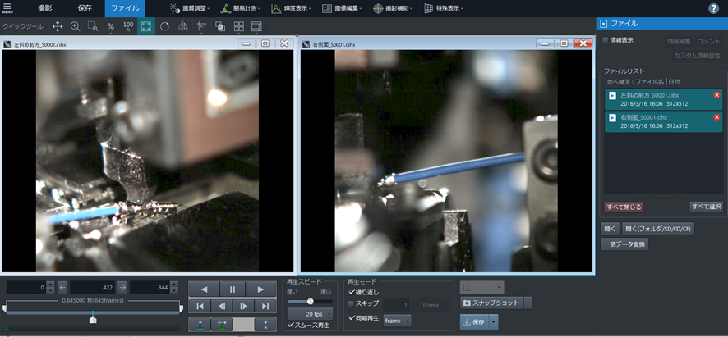728x337 pixels.
Task: Click the 一括データ変換 button
Action: [624, 244]
